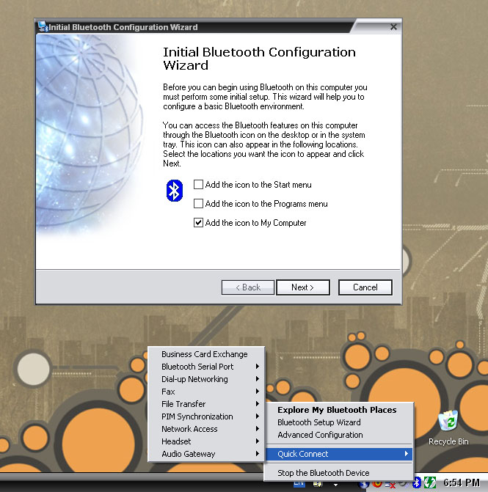Open the Fax submenu entry
This screenshot has height=492, width=488.
(x=206, y=392)
